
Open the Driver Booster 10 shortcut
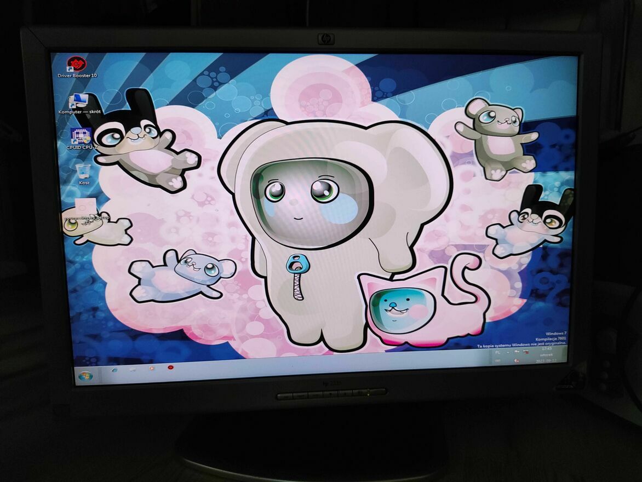tap(77, 64)
